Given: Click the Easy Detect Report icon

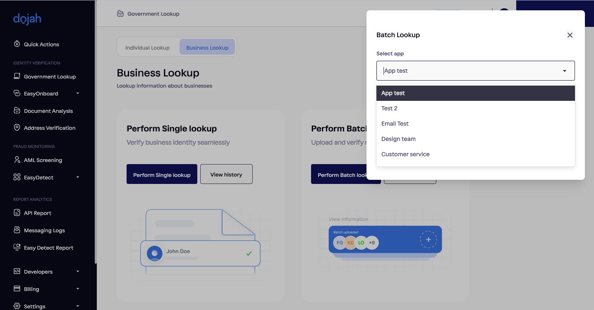Looking at the screenshot, I should 17,247.
